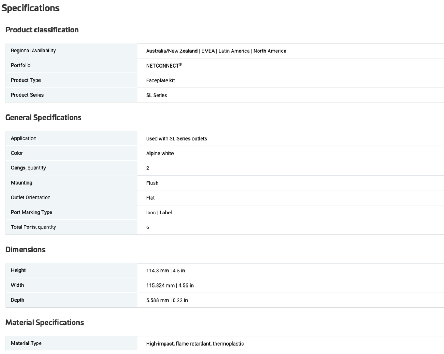444x354 pixels.
Task: Select the Flush mounting value
Action: tap(152, 183)
